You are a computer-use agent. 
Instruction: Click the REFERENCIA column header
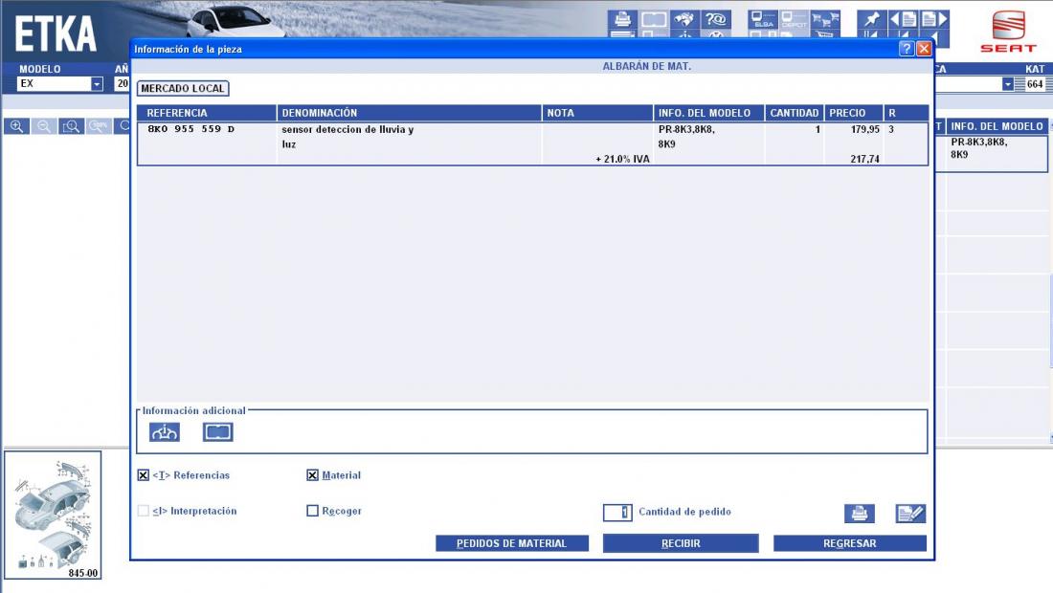(207, 113)
